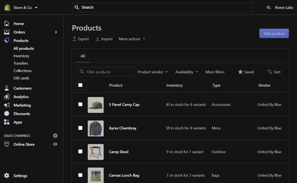
Task: View Online Store using eye icon
Action: (x=55, y=144)
